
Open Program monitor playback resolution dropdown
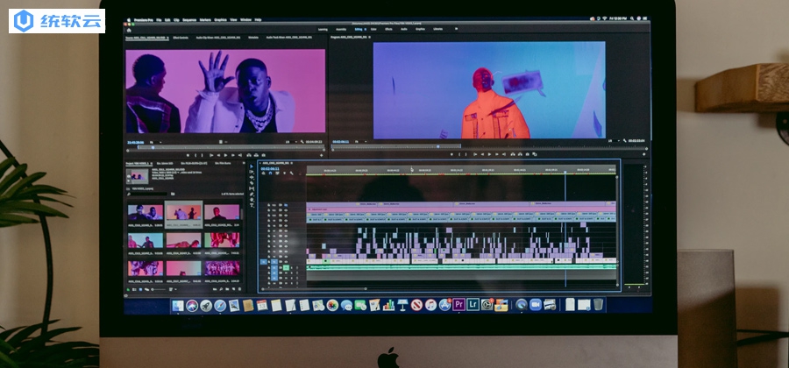[615, 141]
